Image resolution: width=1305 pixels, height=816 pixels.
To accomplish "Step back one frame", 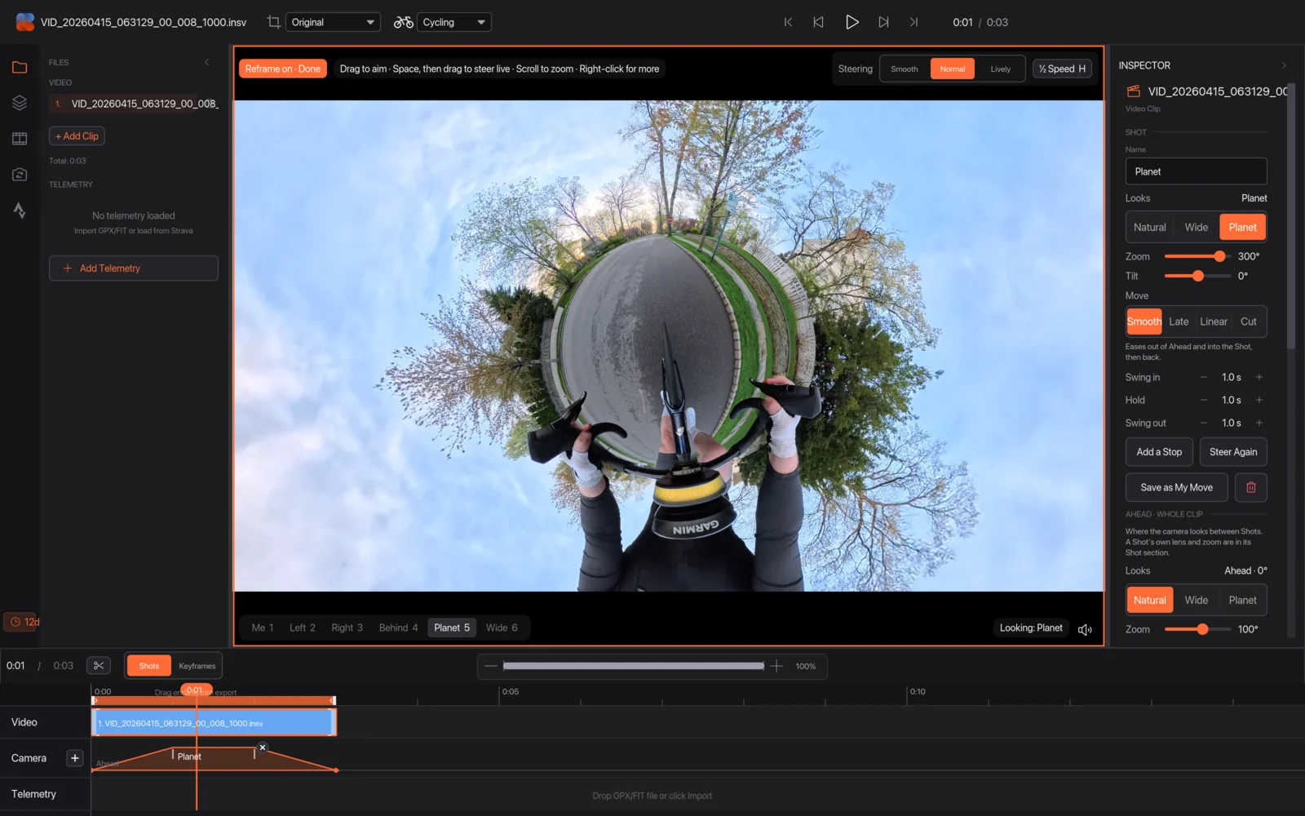I will pos(818,22).
